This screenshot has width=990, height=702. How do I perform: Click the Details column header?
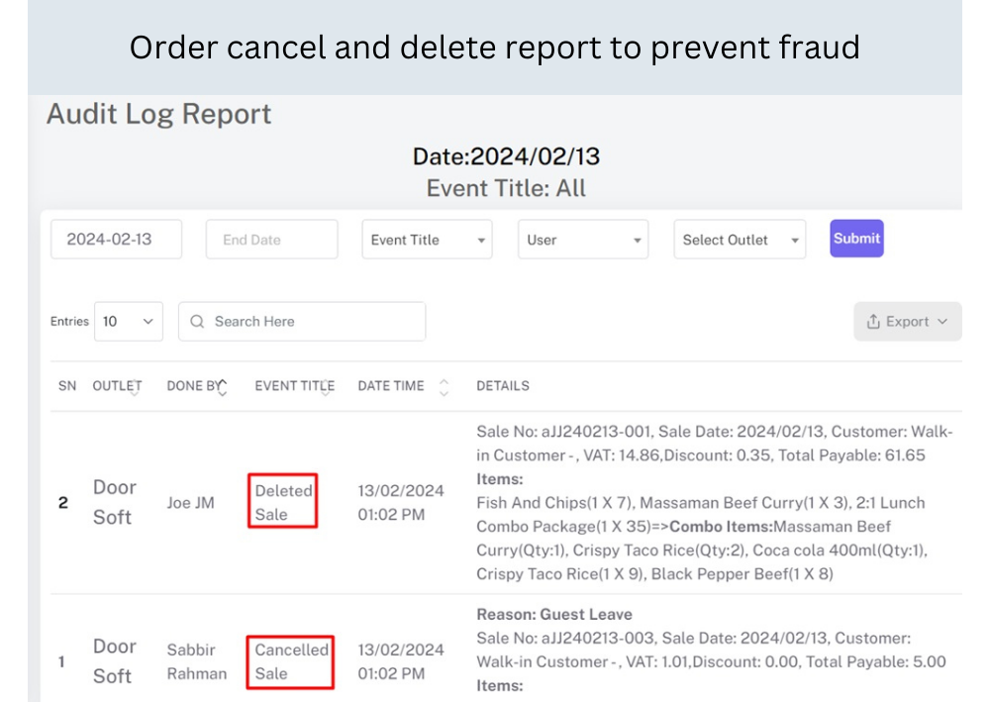502,386
